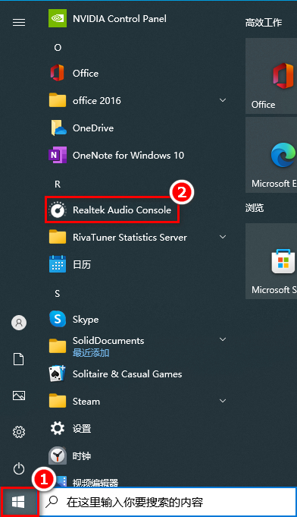Open 视频编辑器 app icon

61,481
